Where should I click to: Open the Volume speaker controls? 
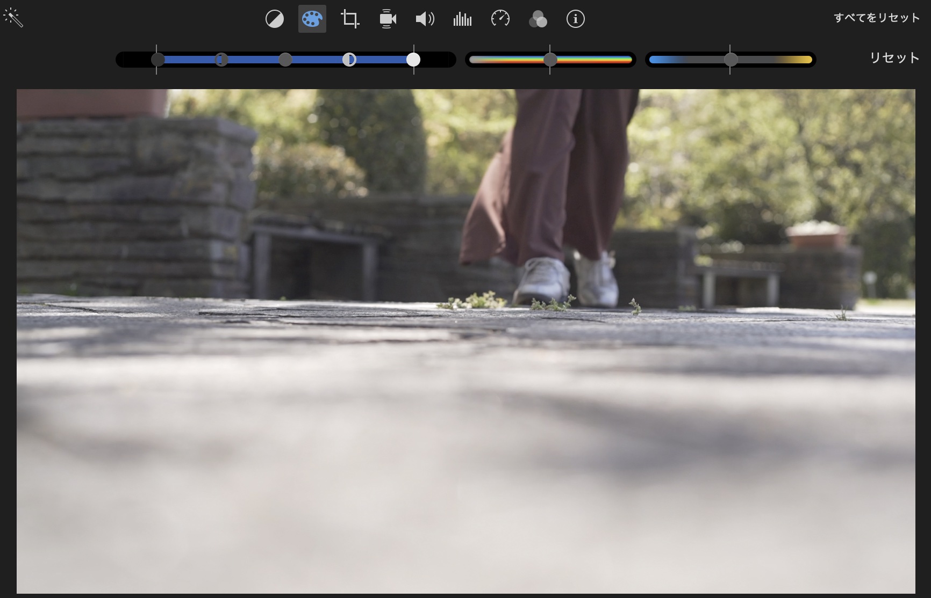click(425, 19)
